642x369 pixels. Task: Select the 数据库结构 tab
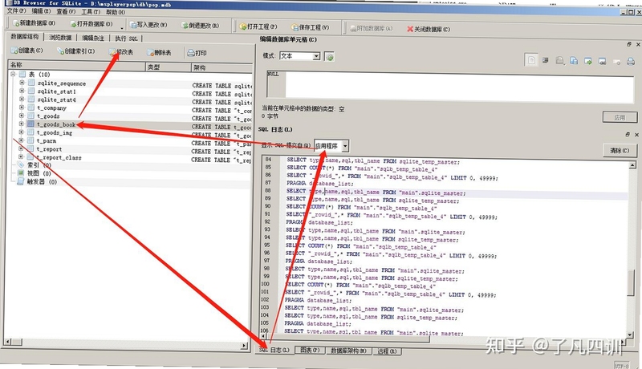[25, 36]
